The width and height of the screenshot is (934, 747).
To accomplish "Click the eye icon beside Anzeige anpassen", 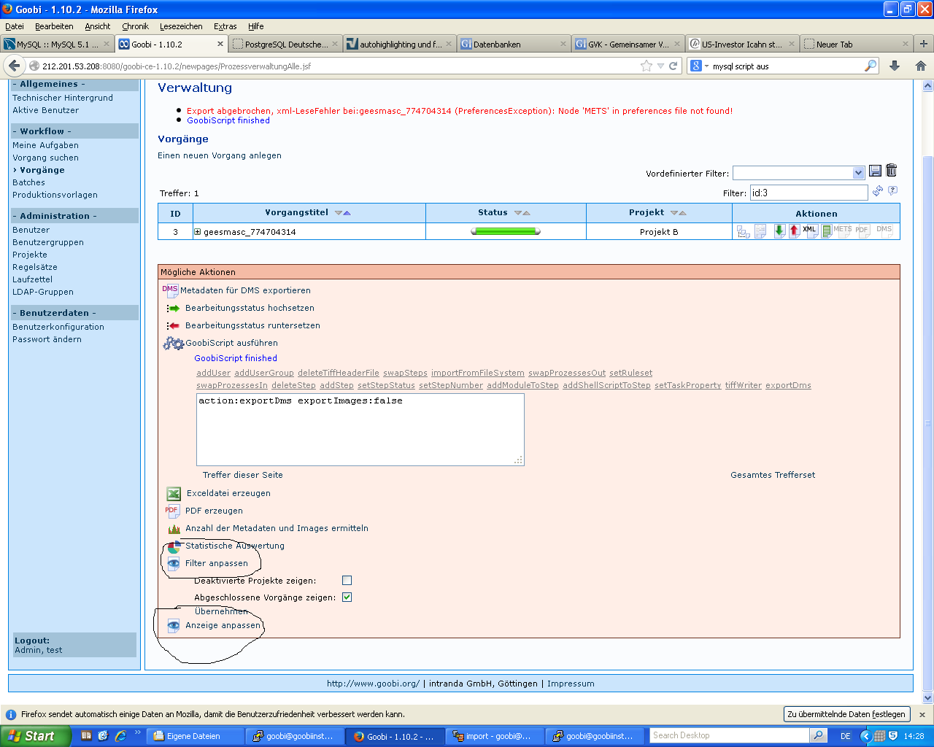I will (174, 626).
